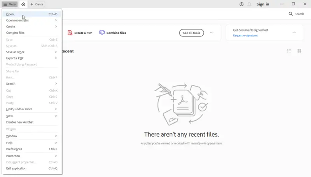Expand the Protection submenu arrow
The height and width of the screenshot is (177, 311).
[56, 156]
